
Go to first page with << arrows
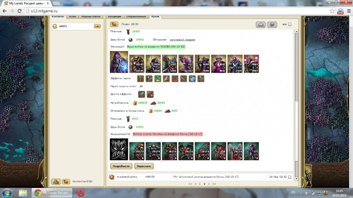pos(190,184)
